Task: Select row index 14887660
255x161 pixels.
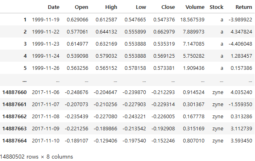Action: tap(15, 92)
